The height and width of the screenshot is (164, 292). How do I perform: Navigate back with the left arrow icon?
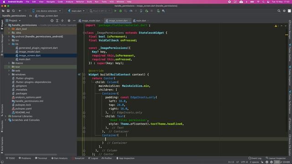[20, 11]
